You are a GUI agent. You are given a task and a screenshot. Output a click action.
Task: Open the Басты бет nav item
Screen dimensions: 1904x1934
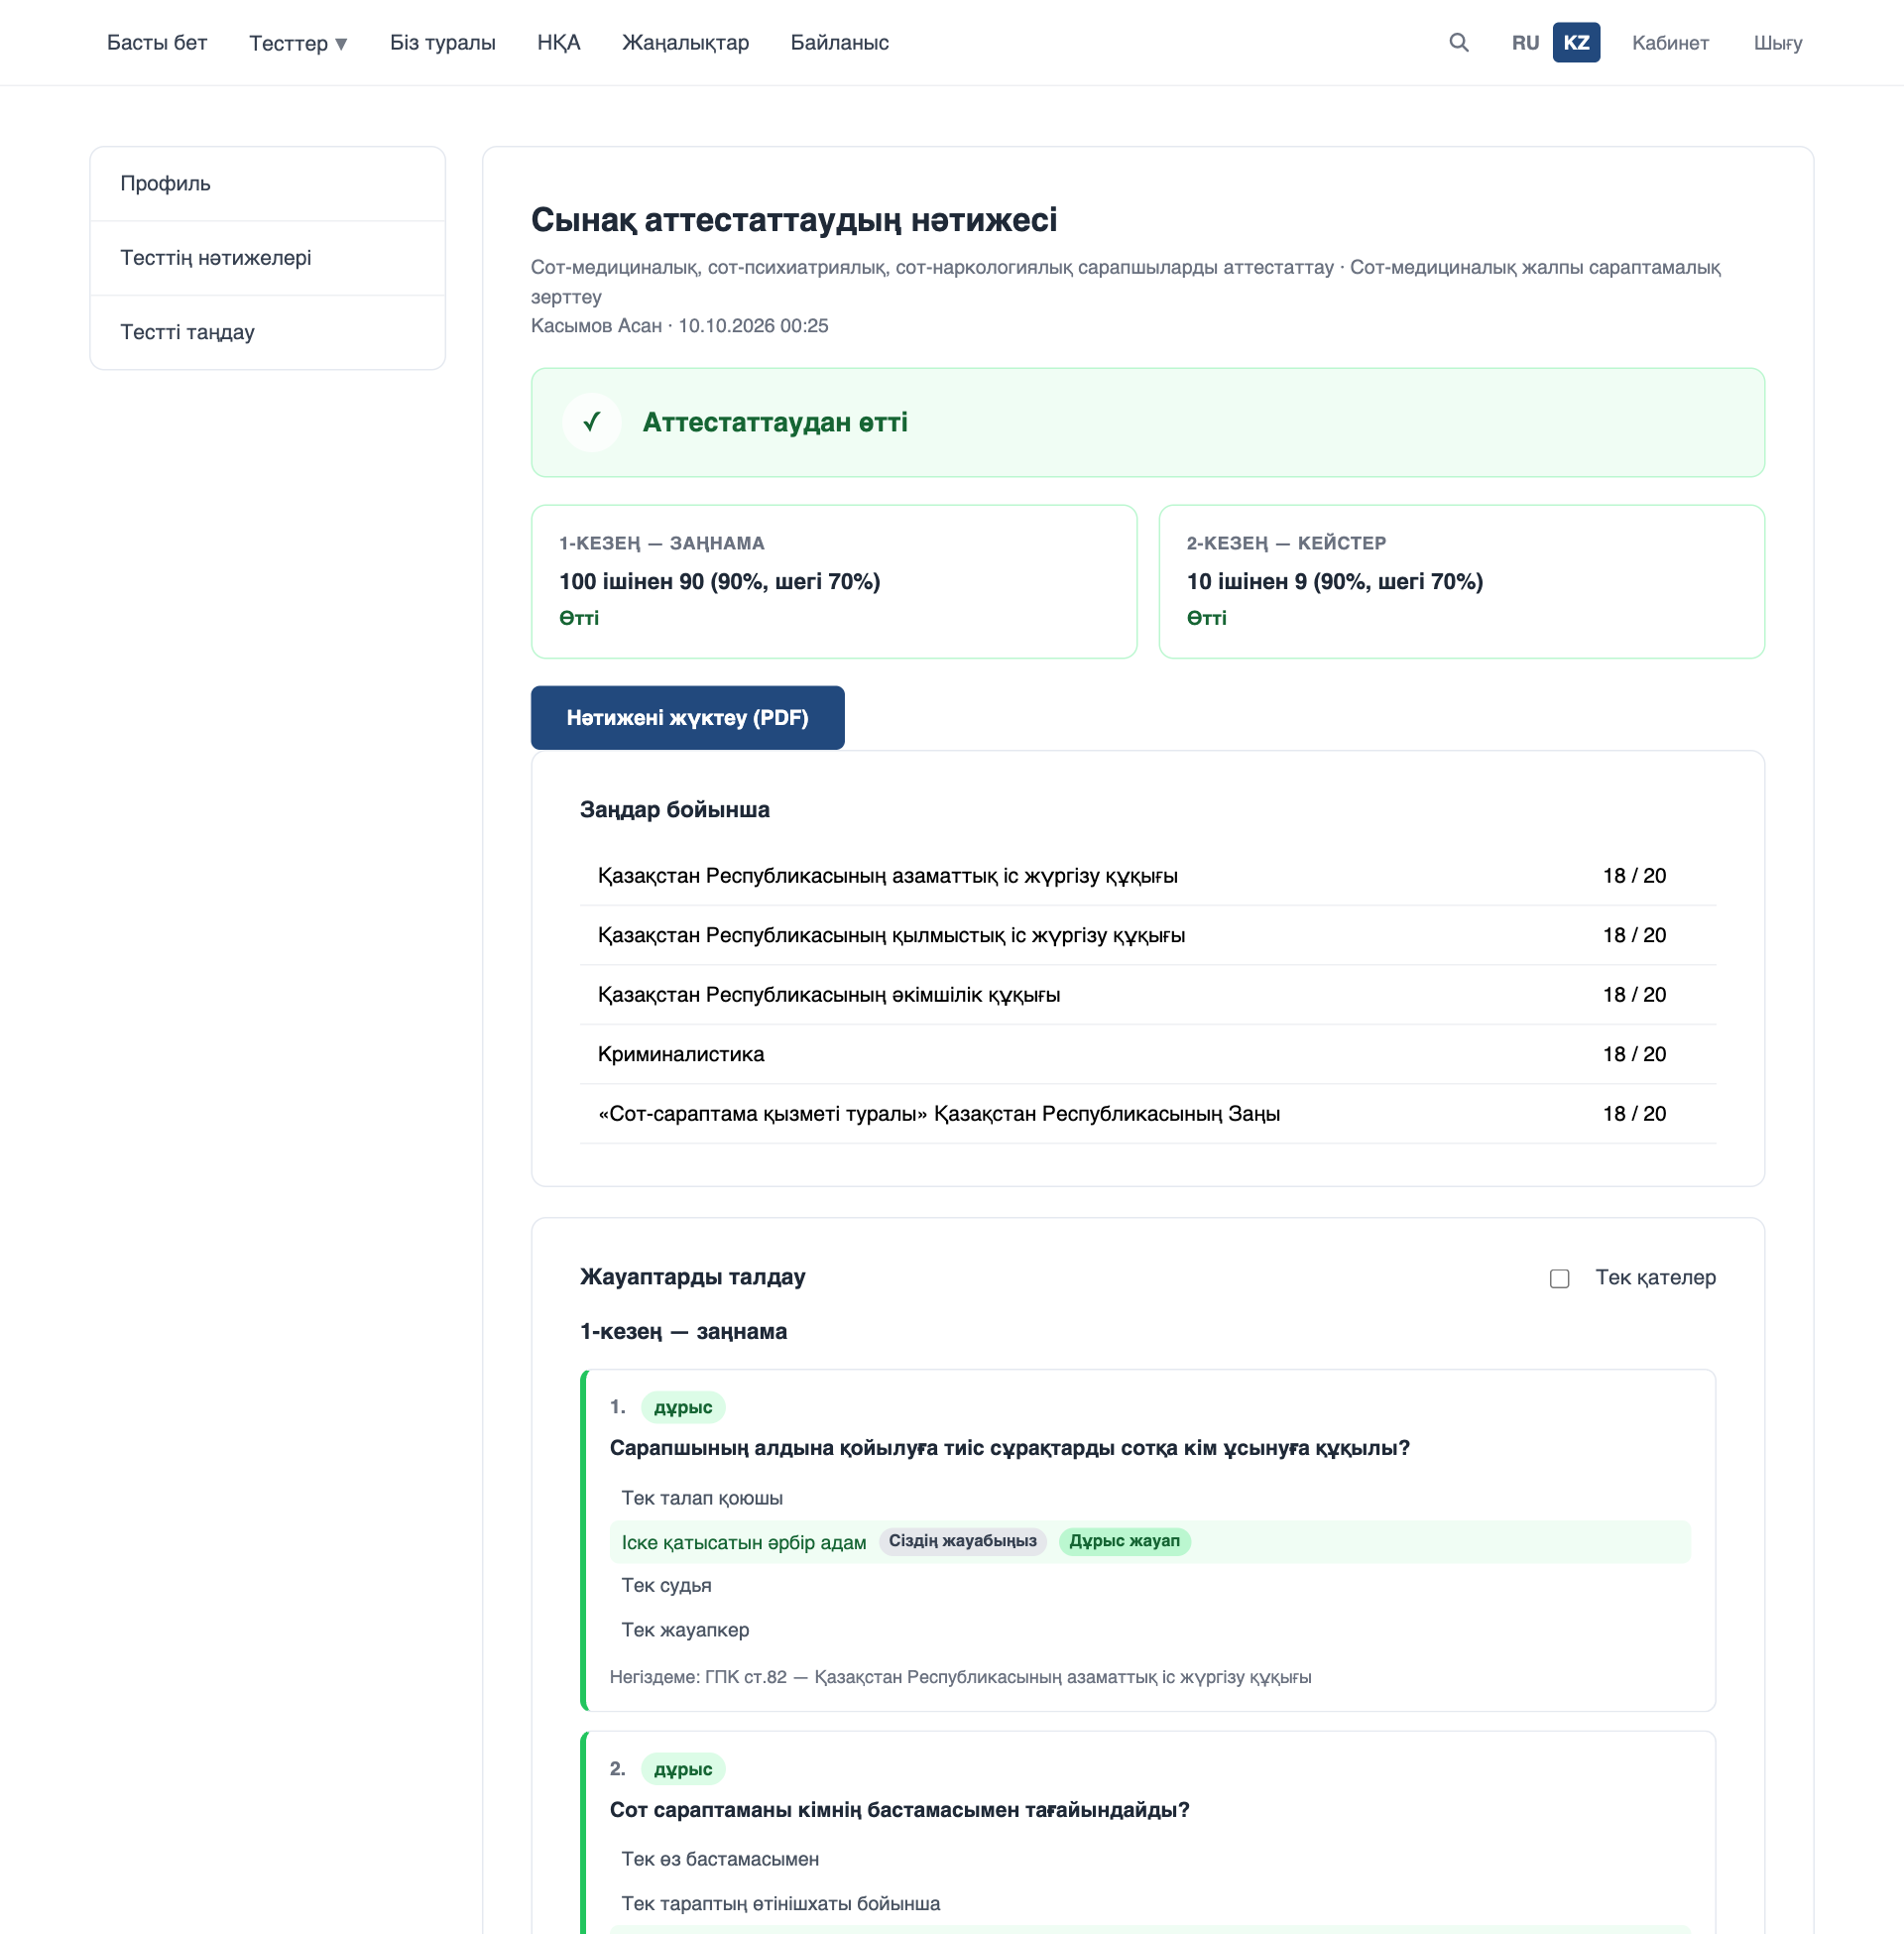(x=157, y=43)
